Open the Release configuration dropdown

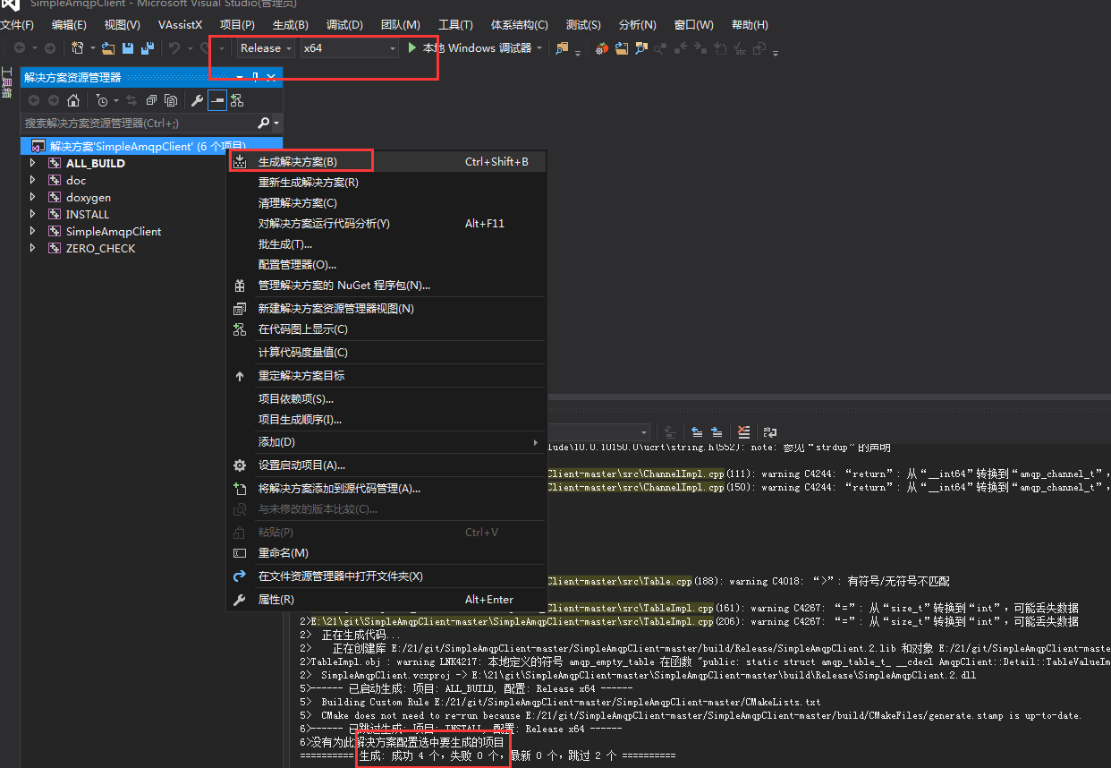tap(266, 48)
